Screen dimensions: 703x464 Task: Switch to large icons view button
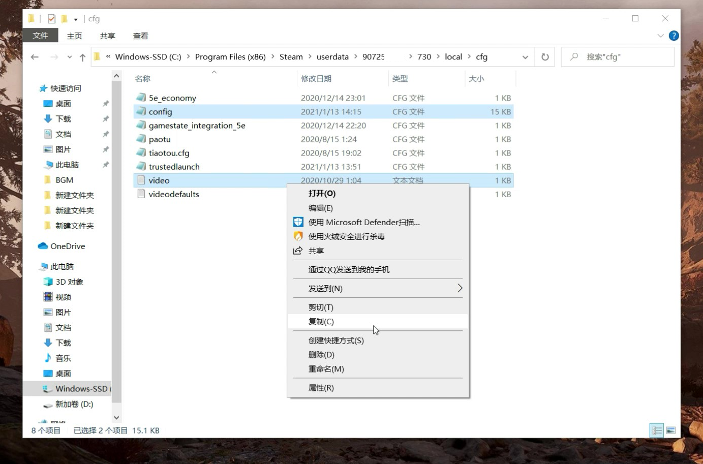click(671, 430)
